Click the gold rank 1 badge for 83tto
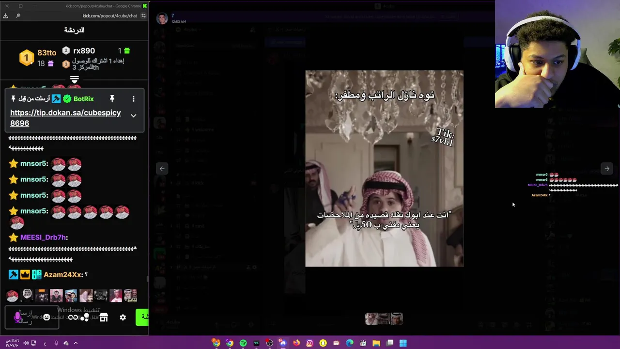The width and height of the screenshot is (620, 349). [x=26, y=58]
